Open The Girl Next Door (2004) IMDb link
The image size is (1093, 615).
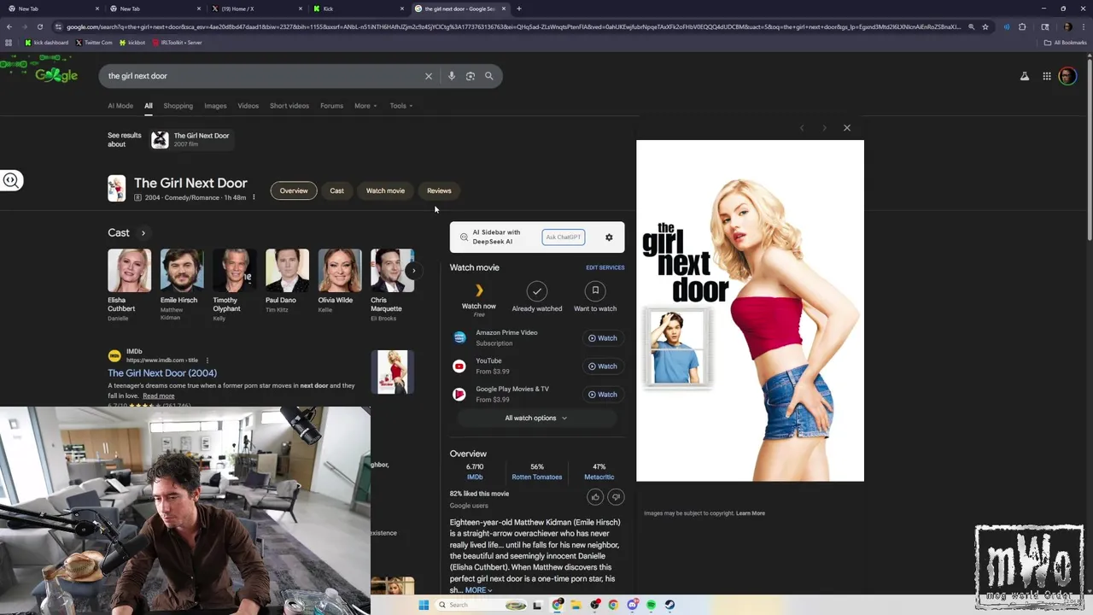pos(162,373)
